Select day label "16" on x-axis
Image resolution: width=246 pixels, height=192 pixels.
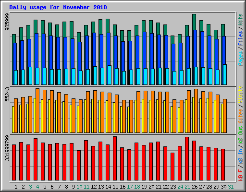123,187
